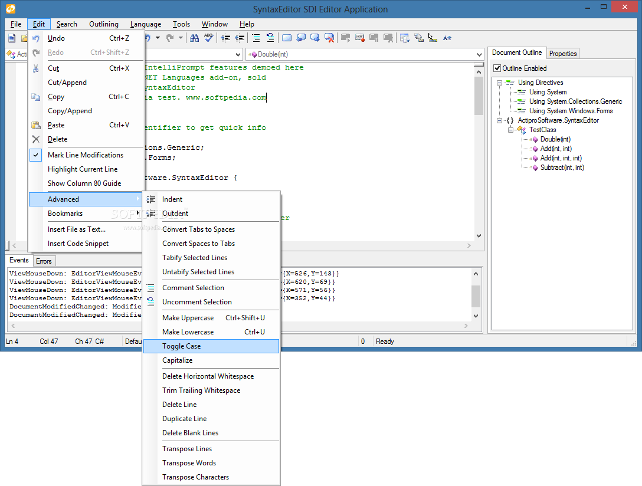
Task: Select Using System.Windows.Forms tree item
Action: (571, 111)
